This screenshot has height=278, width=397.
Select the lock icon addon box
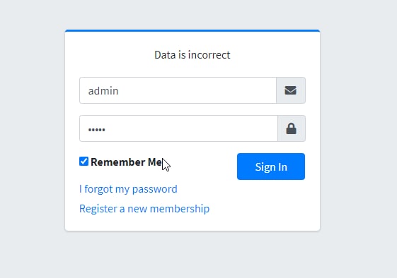coord(292,128)
